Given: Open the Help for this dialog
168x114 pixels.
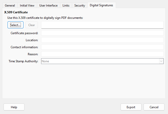Looking at the screenshot, I should [x=14, y=107].
